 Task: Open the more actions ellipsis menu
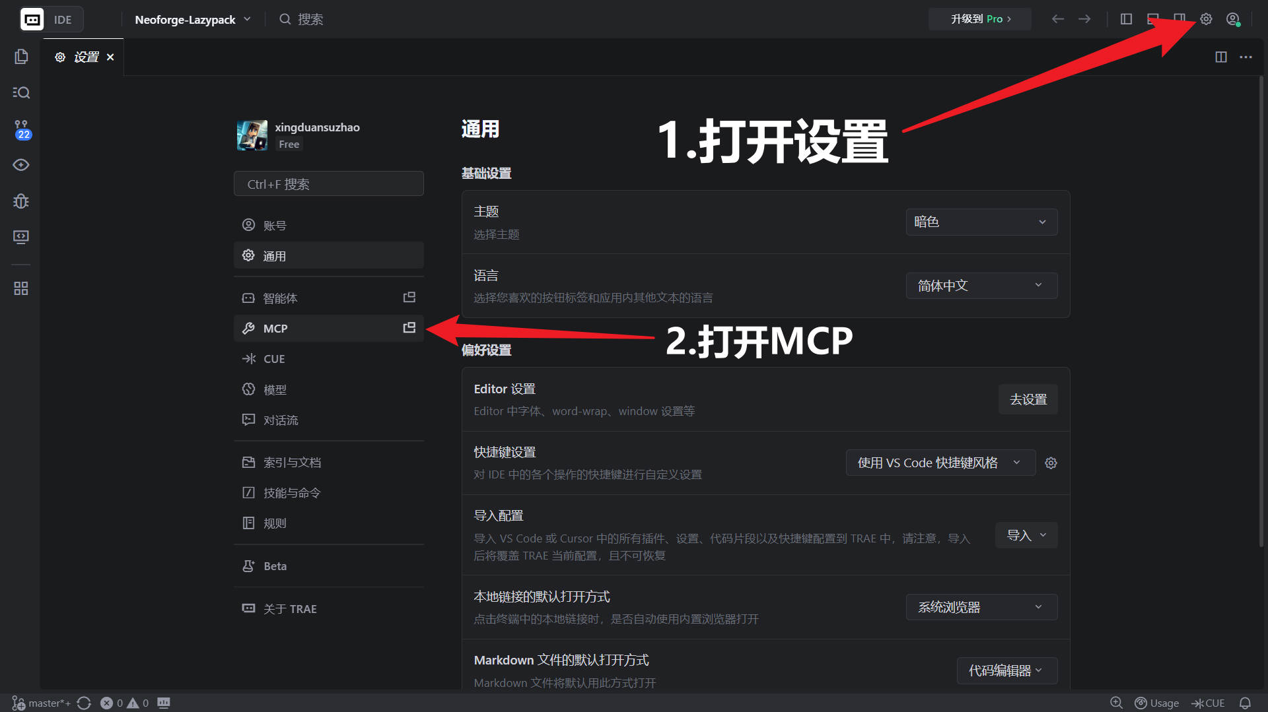point(1246,57)
